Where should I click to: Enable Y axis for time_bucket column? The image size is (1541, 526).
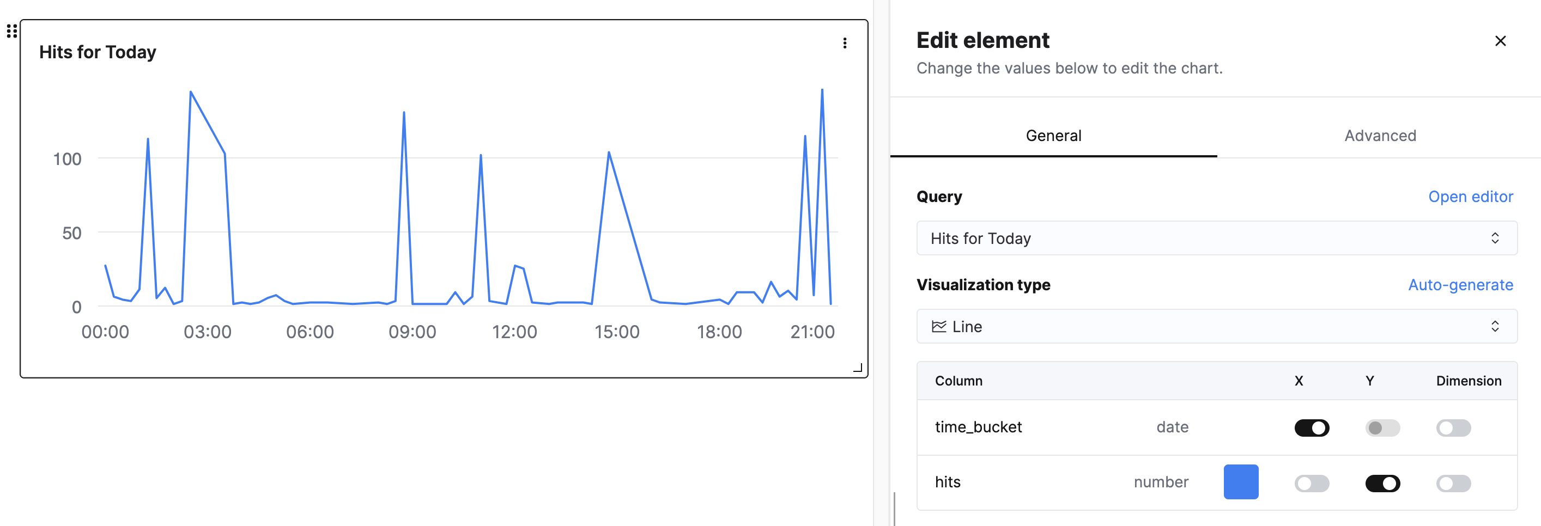coord(1382,427)
